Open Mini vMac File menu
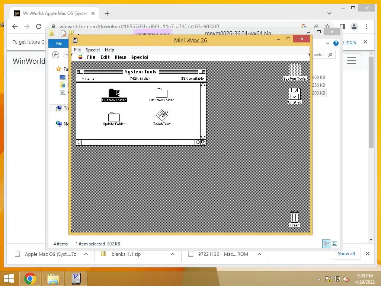 (x=77, y=50)
